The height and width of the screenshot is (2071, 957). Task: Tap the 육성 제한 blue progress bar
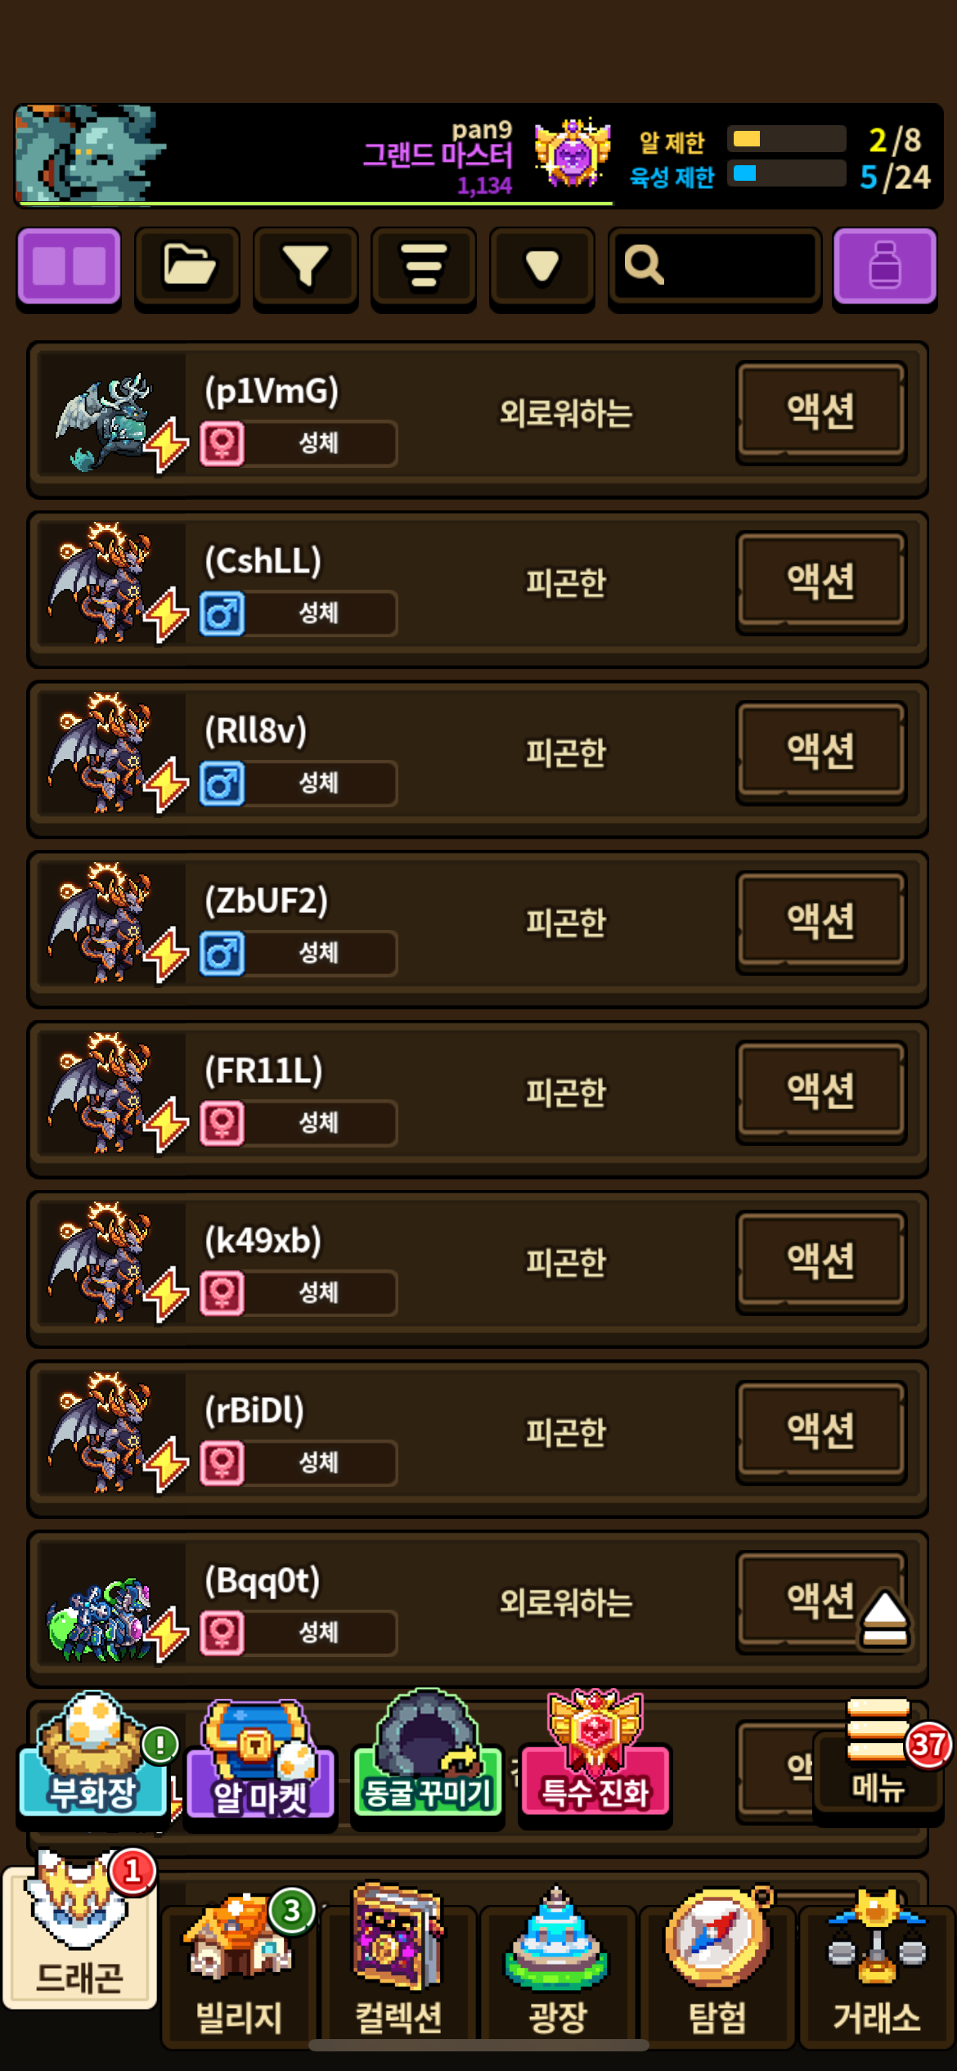coord(787,173)
